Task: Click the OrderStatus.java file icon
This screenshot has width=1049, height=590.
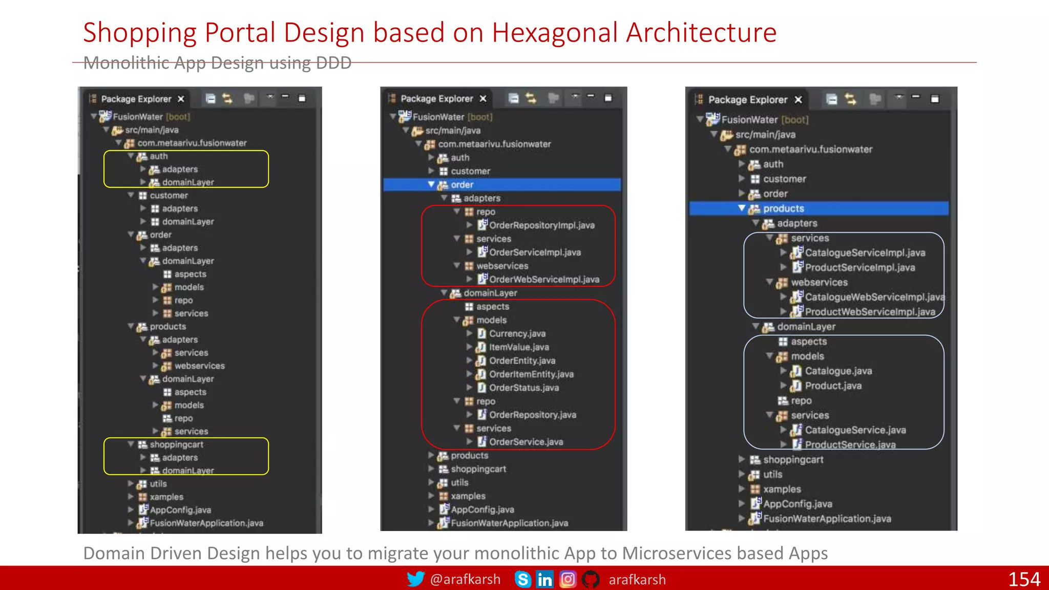Action: point(482,388)
